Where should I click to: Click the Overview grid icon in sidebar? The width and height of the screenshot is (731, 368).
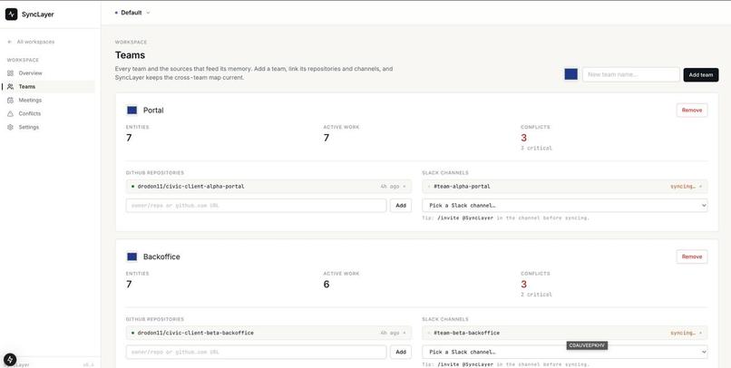pyautogui.click(x=10, y=73)
